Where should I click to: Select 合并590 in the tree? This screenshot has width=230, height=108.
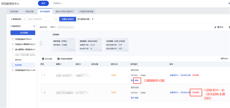pos(18,60)
